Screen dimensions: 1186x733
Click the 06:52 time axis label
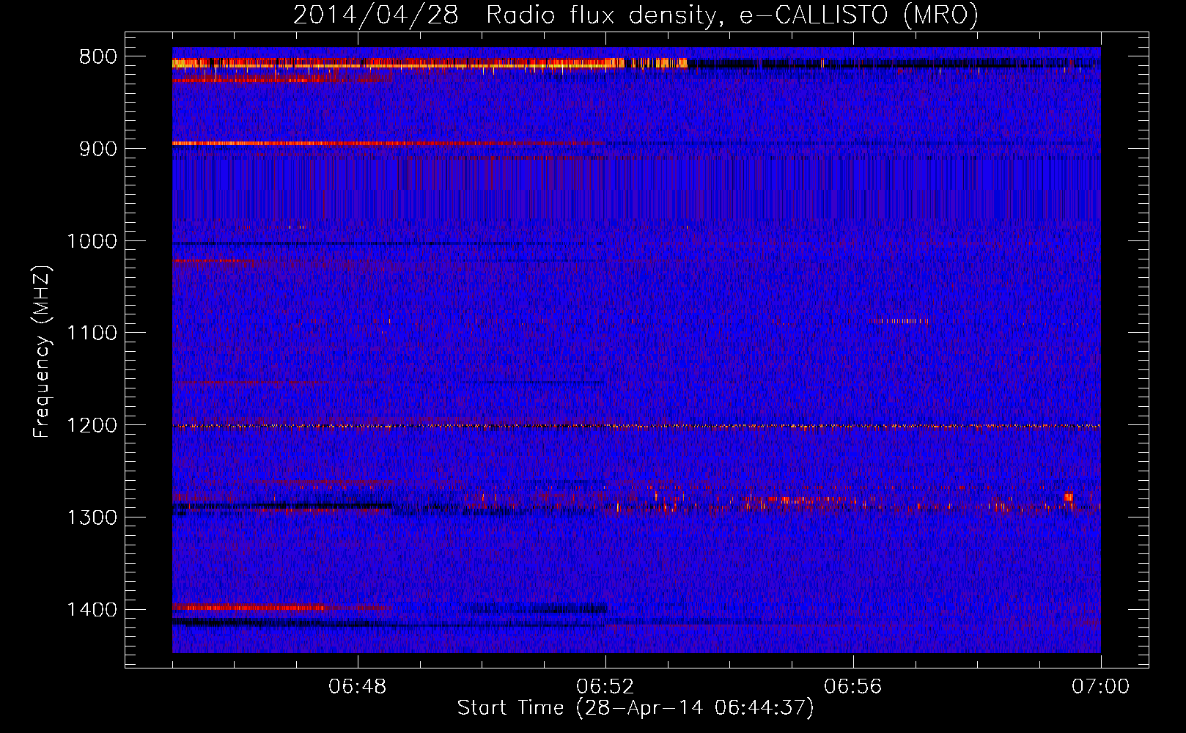605,687
